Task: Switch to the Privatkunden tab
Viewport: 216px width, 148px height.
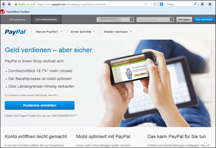Action: [18, 19]
